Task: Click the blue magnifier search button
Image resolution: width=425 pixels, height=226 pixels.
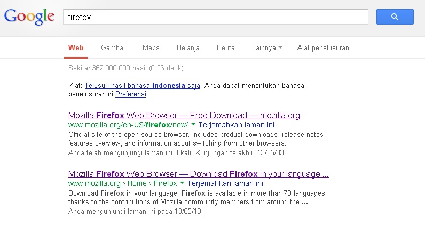Action: click(x=395, y=17)
